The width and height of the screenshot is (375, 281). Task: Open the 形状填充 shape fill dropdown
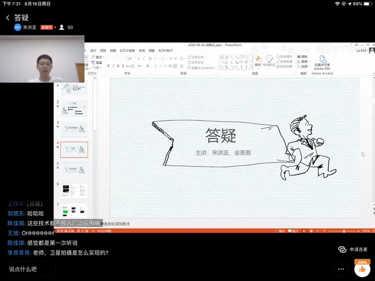pos(284,57)
